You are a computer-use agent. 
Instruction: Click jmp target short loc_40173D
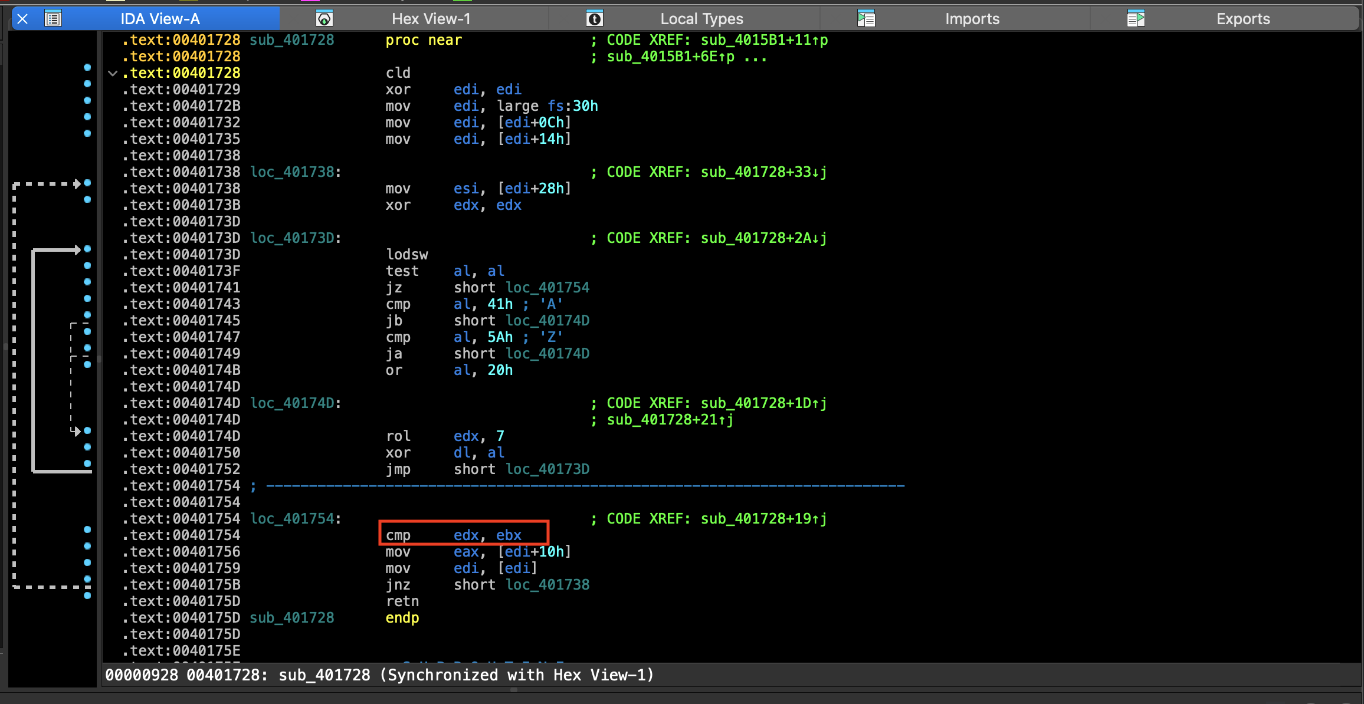[522, 469]
